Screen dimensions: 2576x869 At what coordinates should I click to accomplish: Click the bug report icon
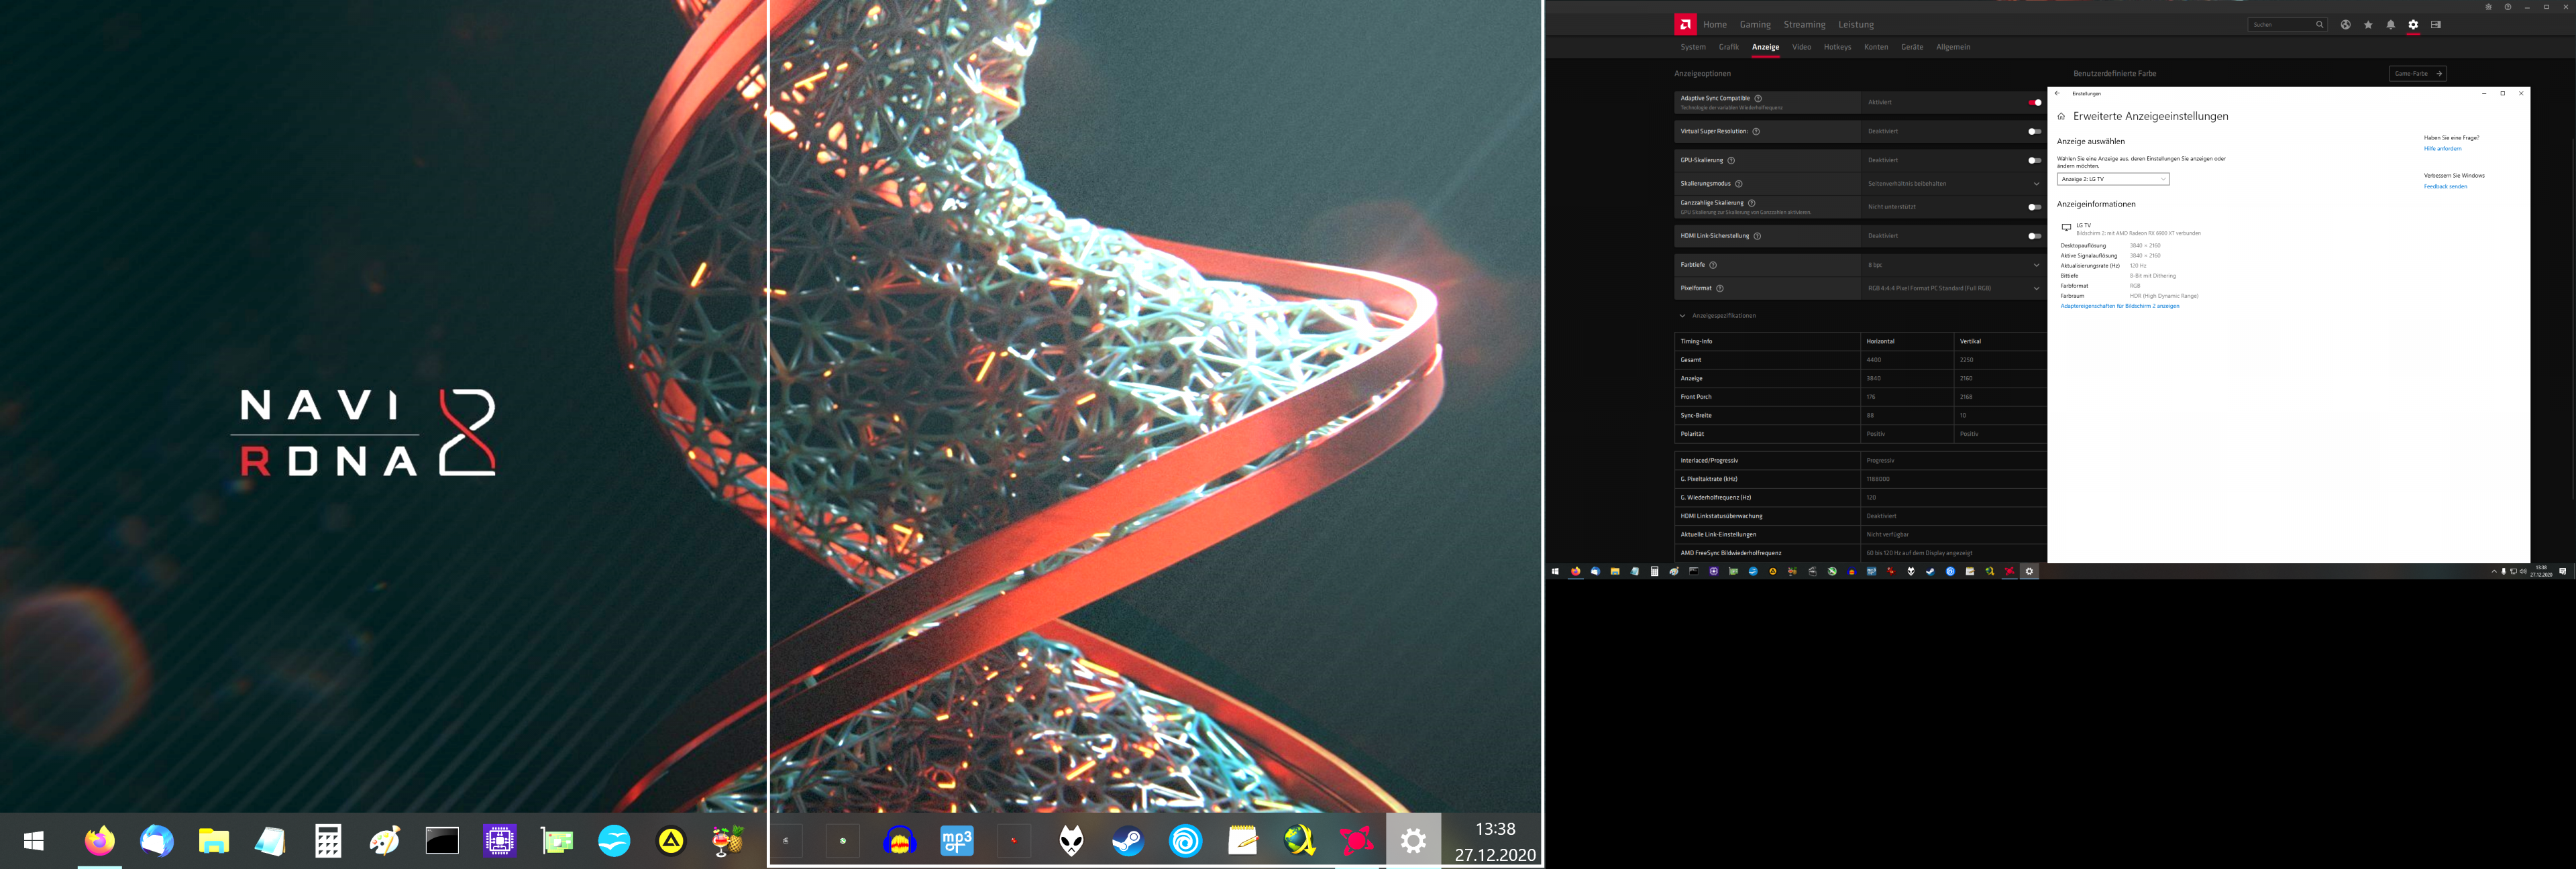[x=2488, y=7]
